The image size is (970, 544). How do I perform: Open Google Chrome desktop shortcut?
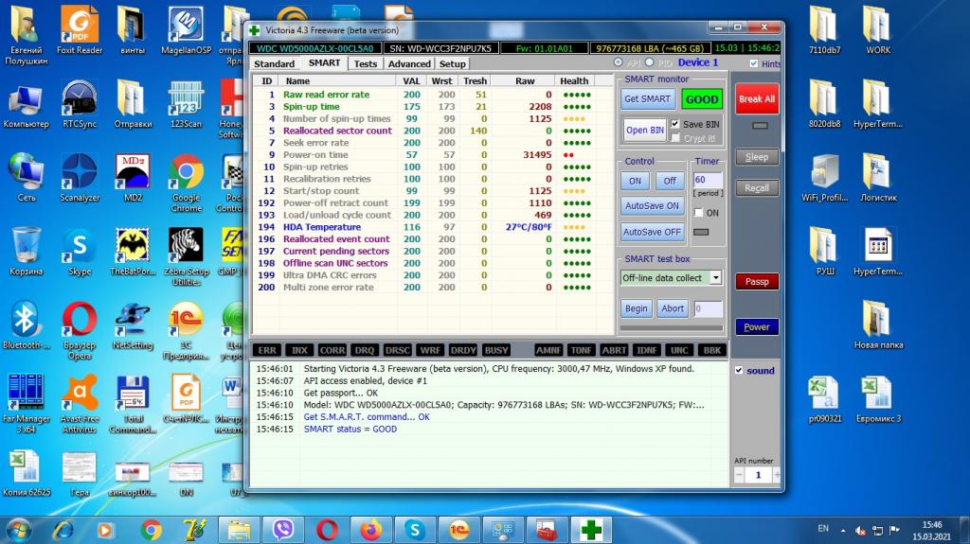click(187, 183)
